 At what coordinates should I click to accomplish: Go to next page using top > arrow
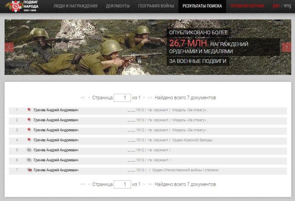pos(144,98)
